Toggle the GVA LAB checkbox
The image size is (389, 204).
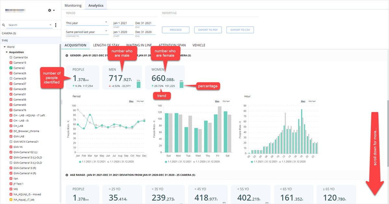click(x=11, y=137)
